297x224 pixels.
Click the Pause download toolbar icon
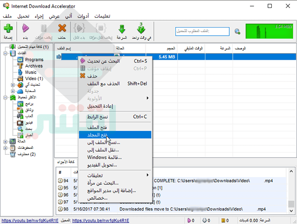(44, 28)
